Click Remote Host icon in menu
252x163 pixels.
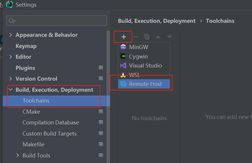tap(123, 84)
